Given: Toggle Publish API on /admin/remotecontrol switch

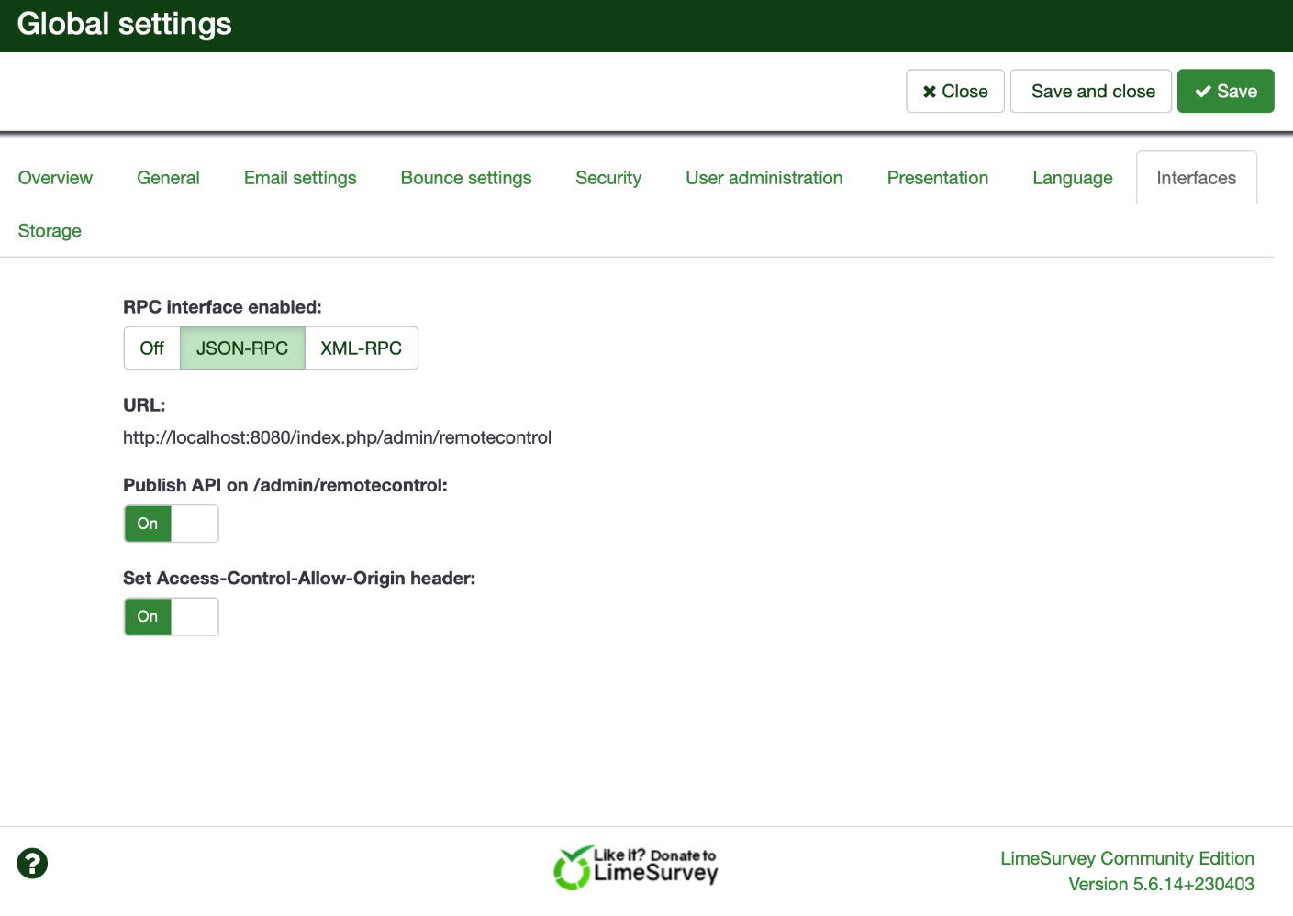Looking at the screenshot, I should [x=172, y=524].
